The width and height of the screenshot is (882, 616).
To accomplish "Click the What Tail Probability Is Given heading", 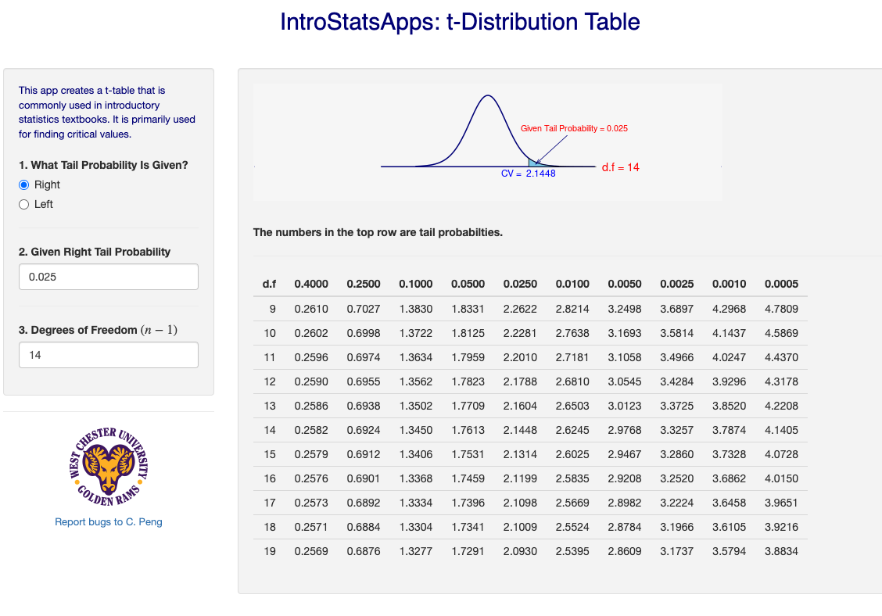I will coord(103,166).
